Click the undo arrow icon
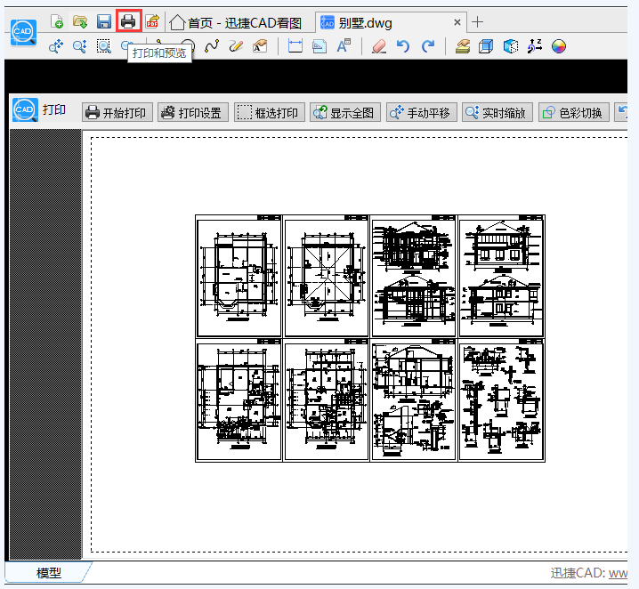 pyautogui.click(x=403, y=47)
